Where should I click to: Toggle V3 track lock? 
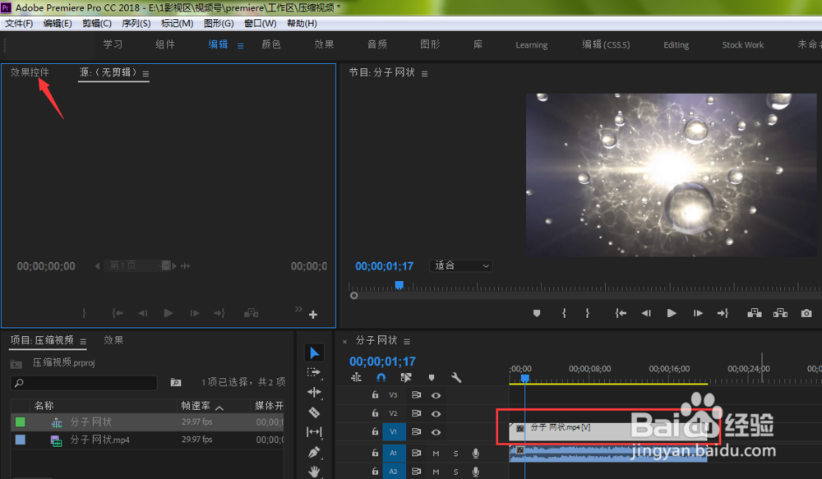pos(375,394)
